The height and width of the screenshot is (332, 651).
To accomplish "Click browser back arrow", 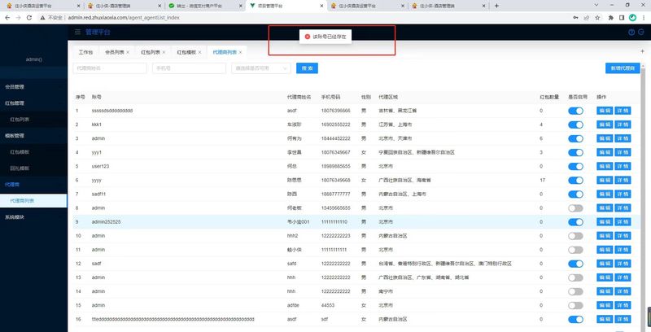I will tap(7, 18).
